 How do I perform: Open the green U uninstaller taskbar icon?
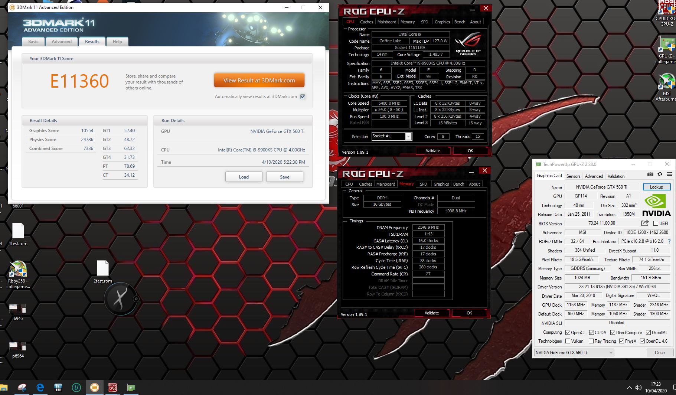click(x=76, y=388)
